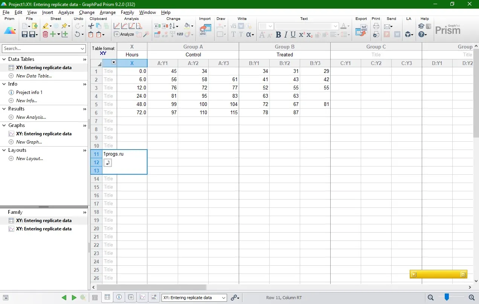Image resolution: width=479 pixels, height=304 pixels.
Task: Toggle Italic text formatting
Action: pyautogui.click(x=286, y=35)
